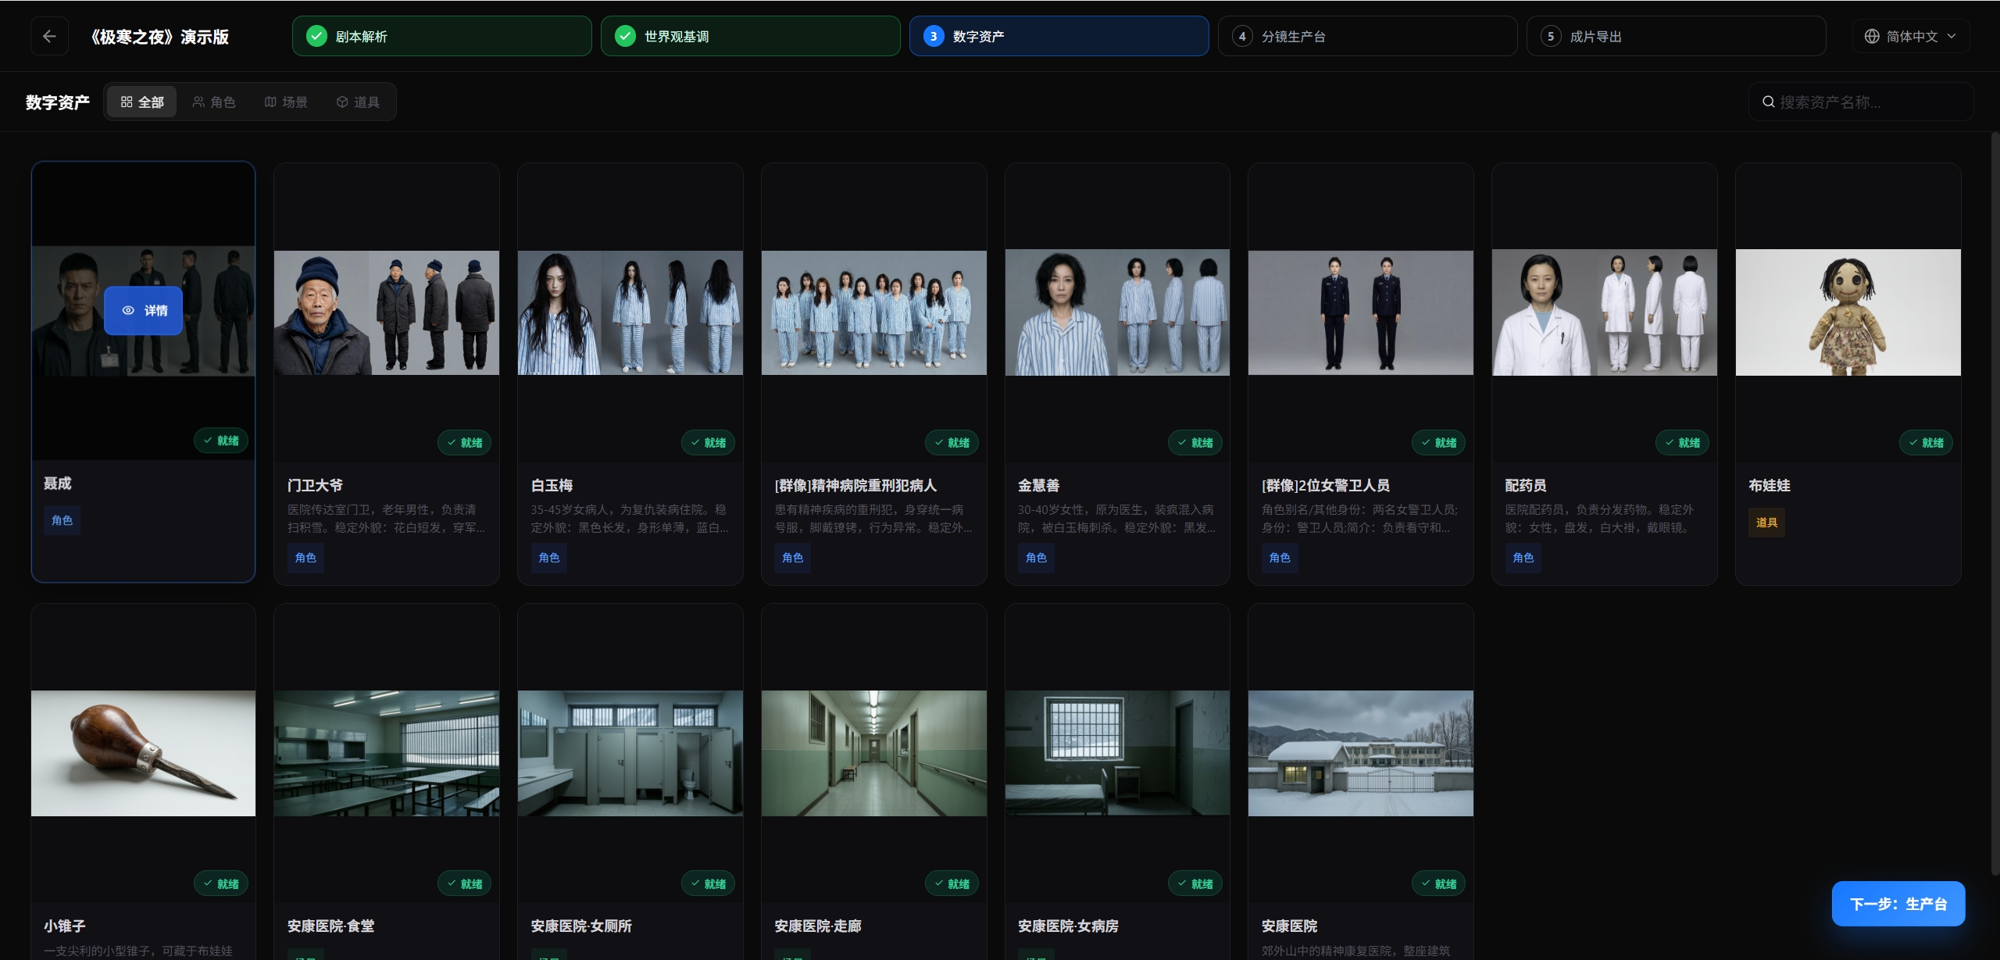
Task: Click the 角色 tag under 聂成
Action: (62, 520)
